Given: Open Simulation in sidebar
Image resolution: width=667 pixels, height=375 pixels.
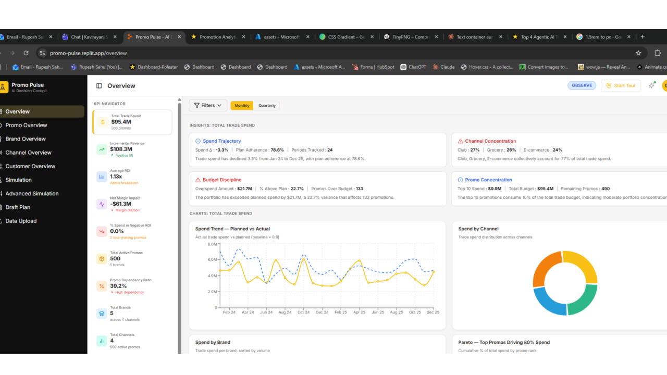Looking at the screenshot, I should click(18, 180).
